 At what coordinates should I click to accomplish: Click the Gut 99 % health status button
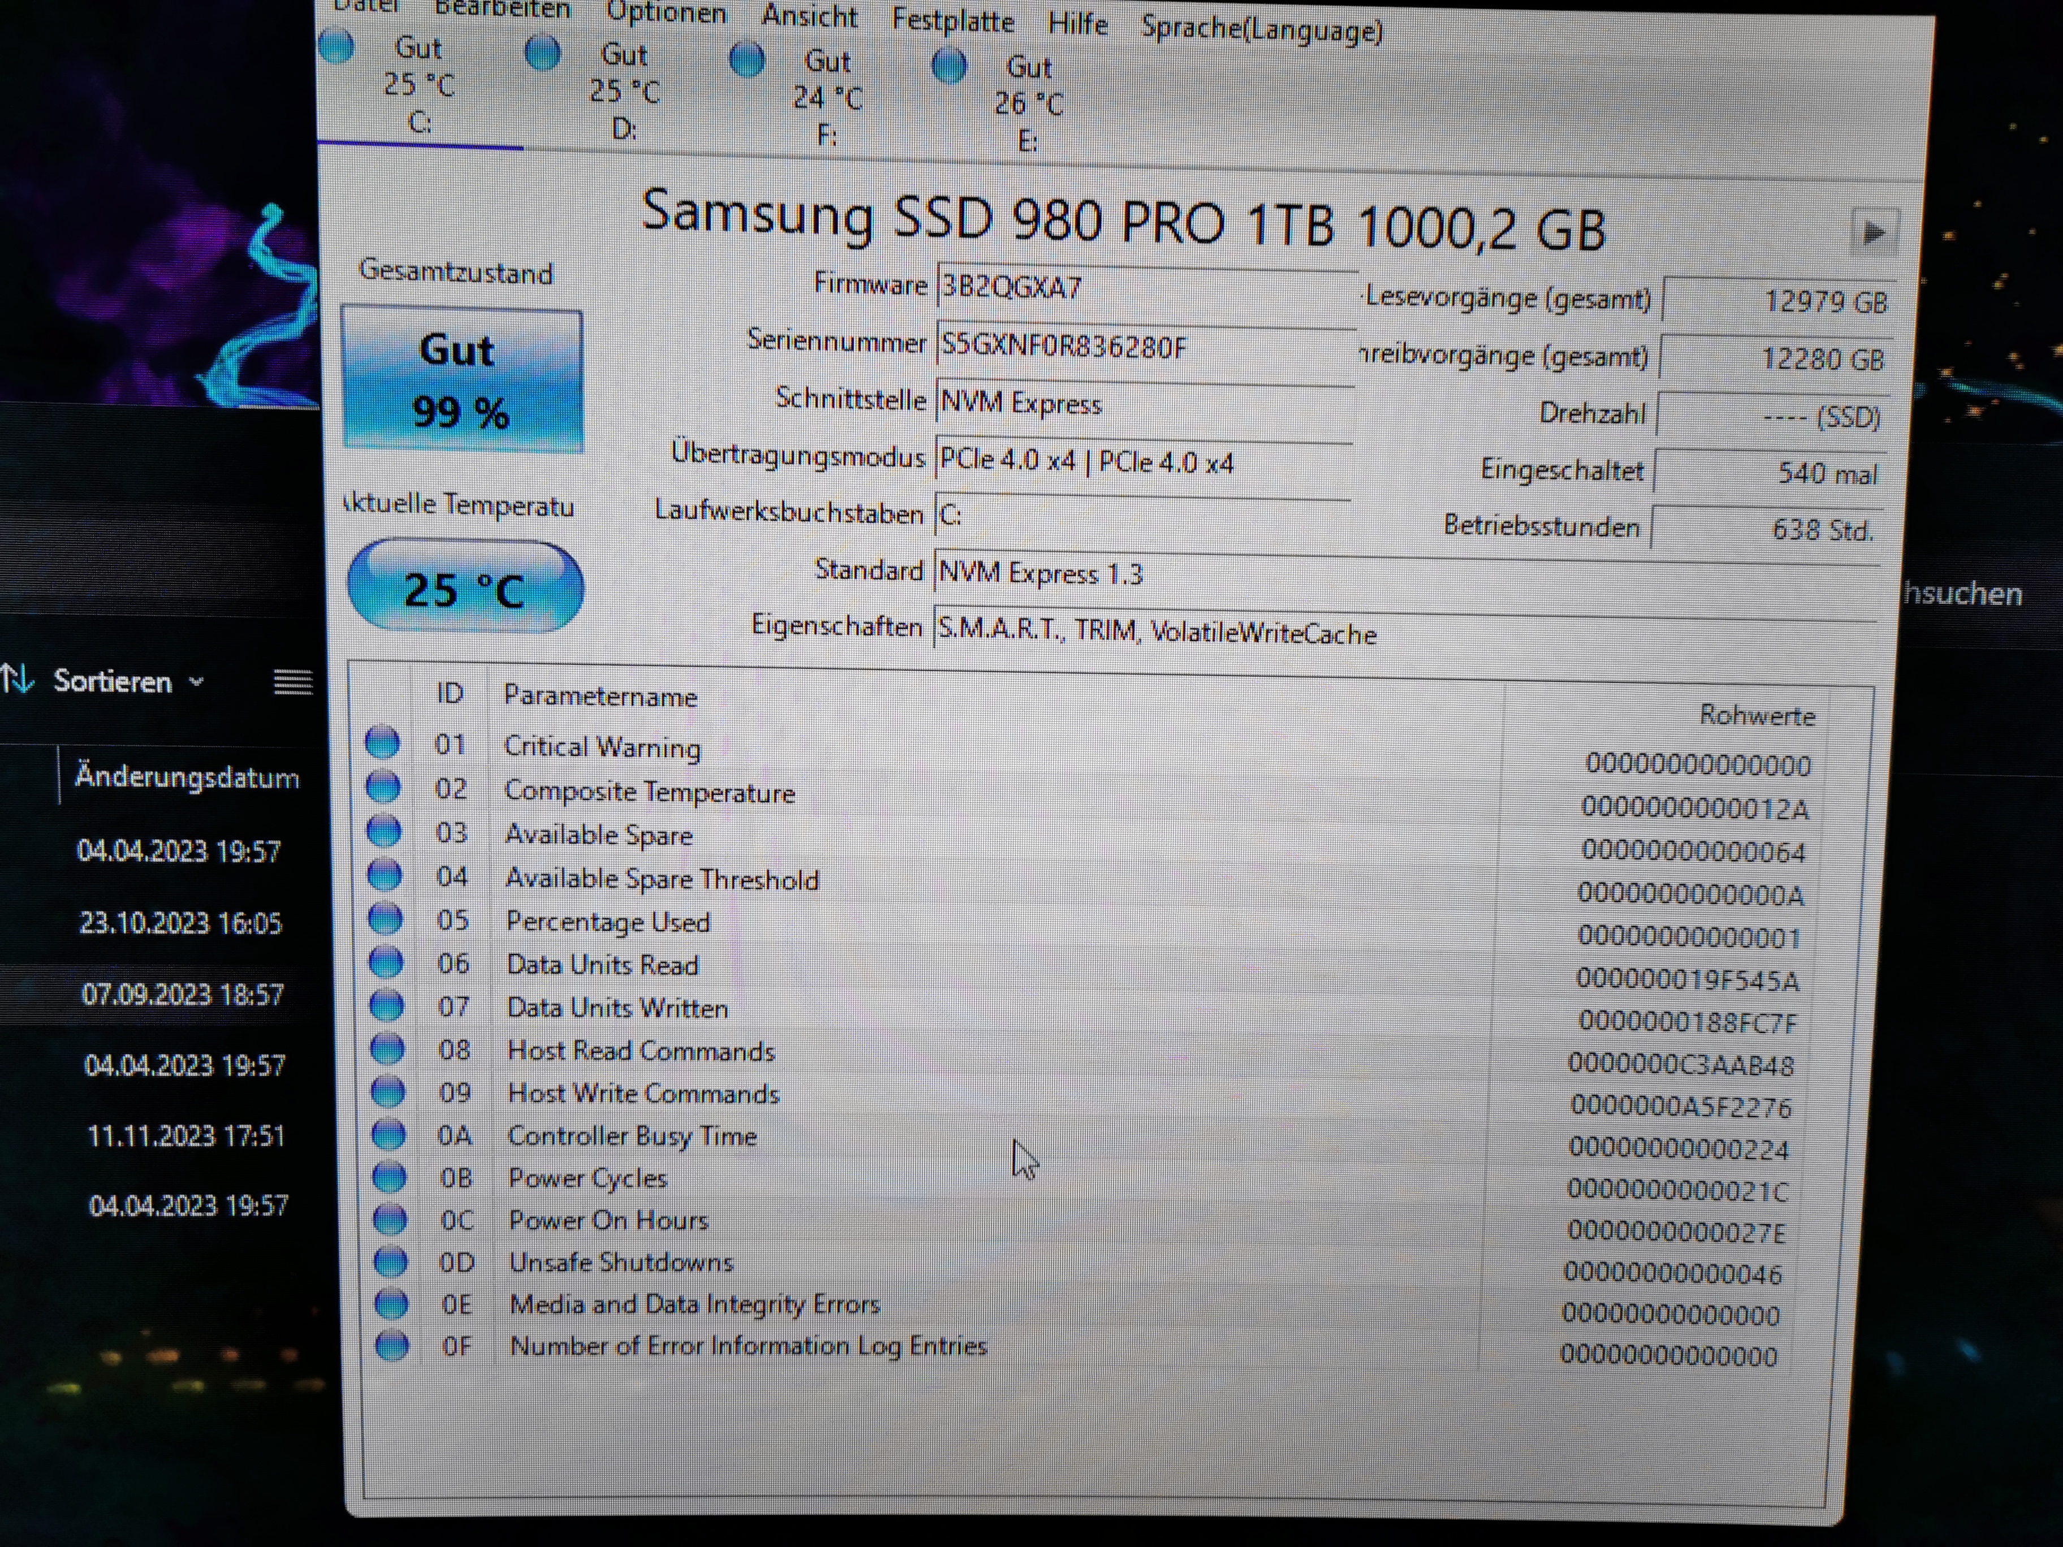click(463, 381)
